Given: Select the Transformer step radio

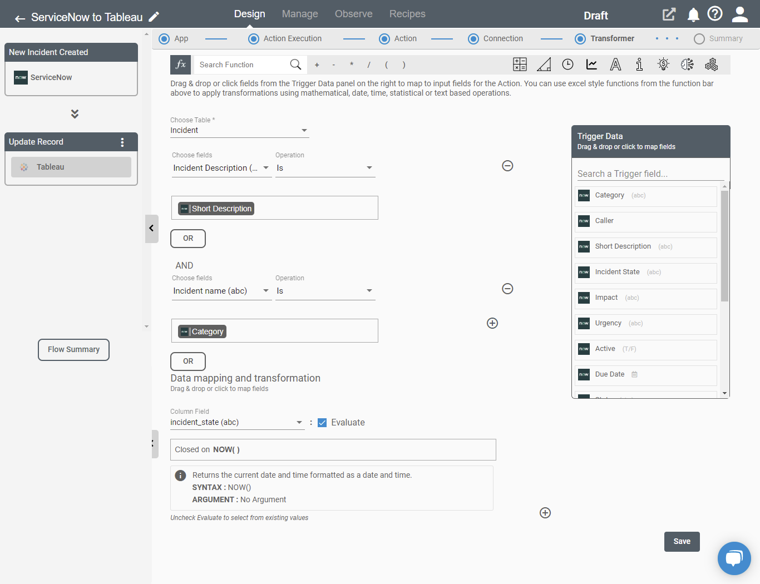Looking at the screenshot, I should coord(580,39).
